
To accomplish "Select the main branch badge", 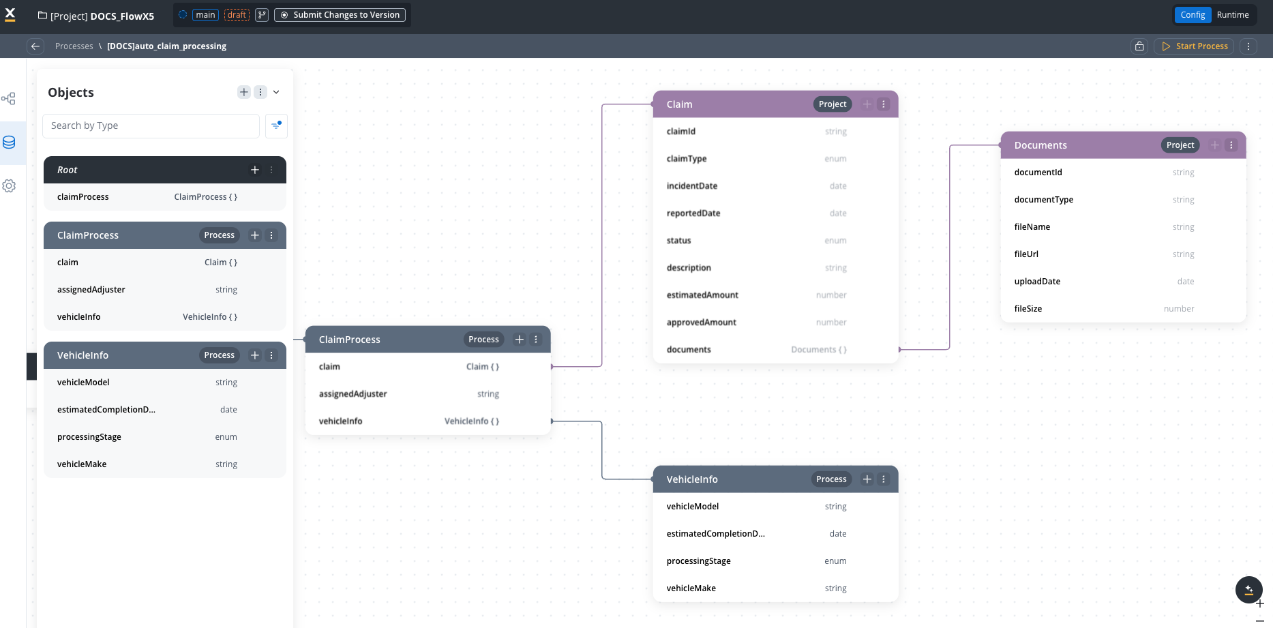I will pos(205,15).
